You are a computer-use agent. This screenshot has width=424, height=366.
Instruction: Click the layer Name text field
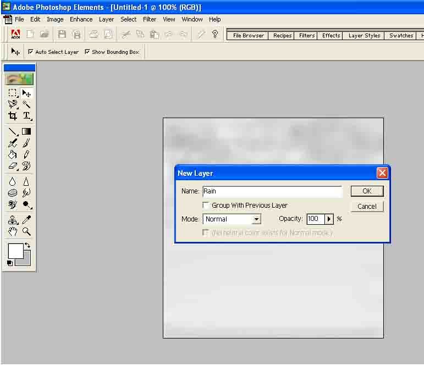pyautogui.click(x=272, y=191)
